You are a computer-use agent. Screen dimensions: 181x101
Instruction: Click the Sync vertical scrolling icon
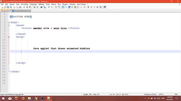tap(56, 7)
